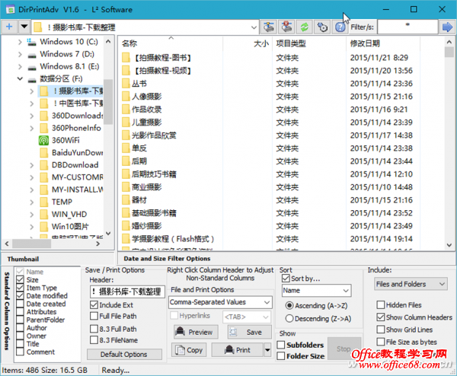Open the folder path dropdown
The image size is (457, 376).
point(254,27)
